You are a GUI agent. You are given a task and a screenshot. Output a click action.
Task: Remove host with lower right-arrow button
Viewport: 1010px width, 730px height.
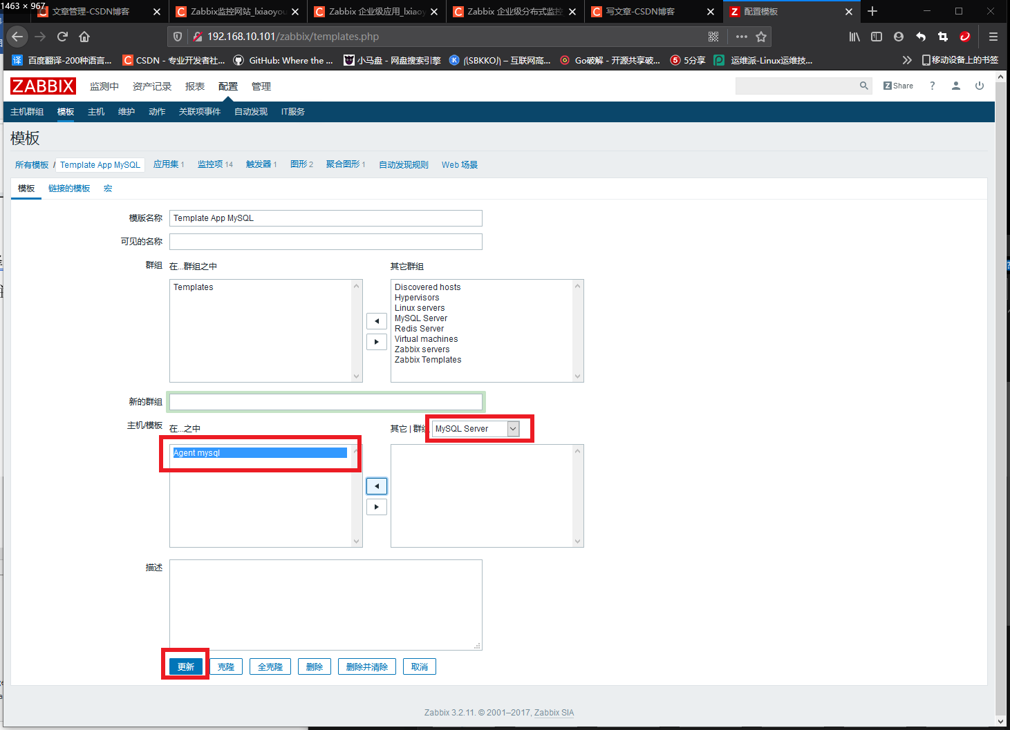coord(377,507)
